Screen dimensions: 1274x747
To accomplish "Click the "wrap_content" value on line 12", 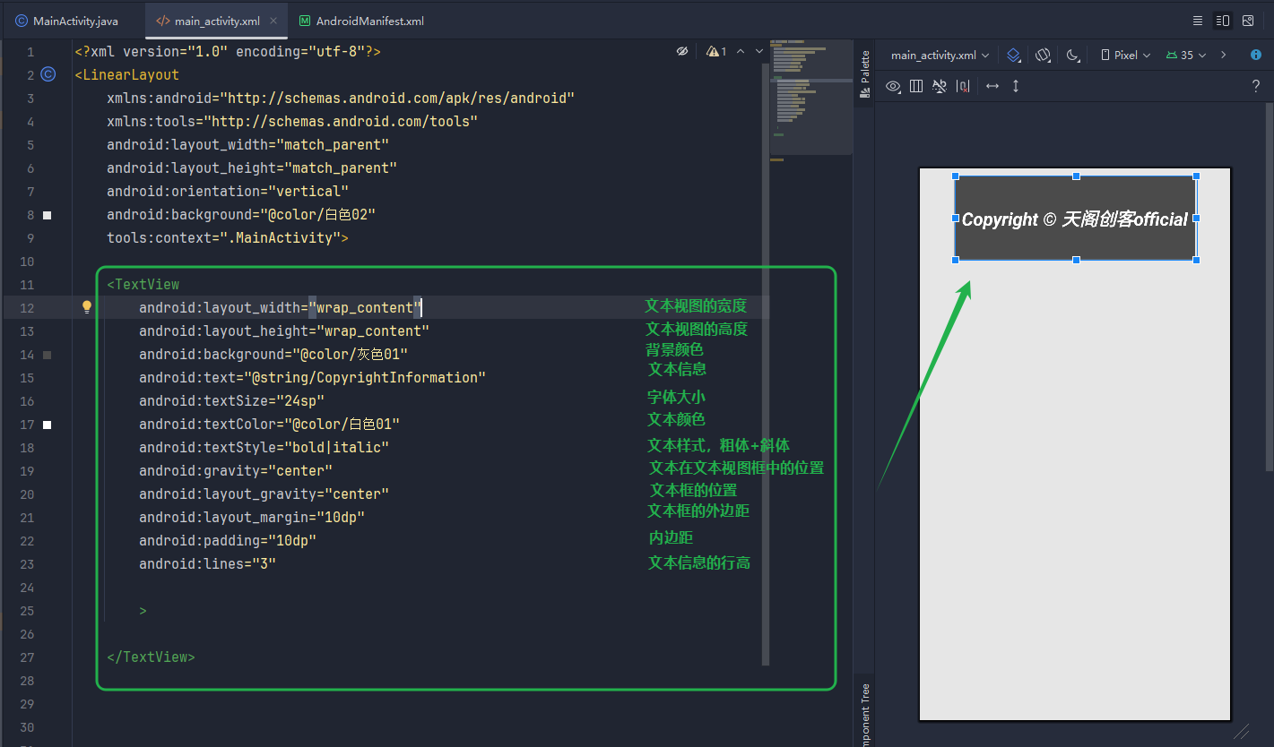I will pos(365,308).
